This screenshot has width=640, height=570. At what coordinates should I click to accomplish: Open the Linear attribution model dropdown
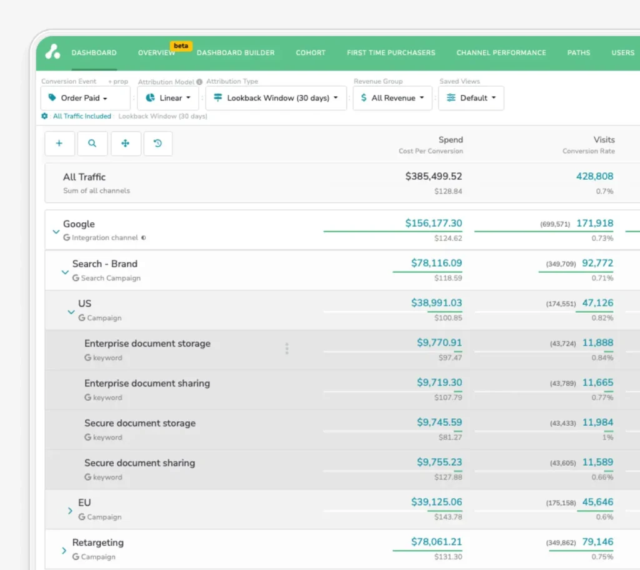click(167, 98)
